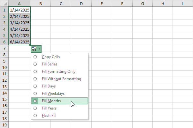Click cell A4 showing 4/14/2025
Image resolution: width=193 pixels, height=128 pixels.
(19, 29)
